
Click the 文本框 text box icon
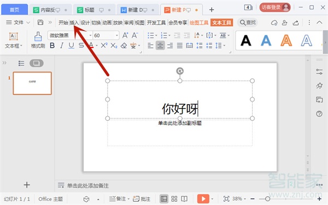click(14, 37)
